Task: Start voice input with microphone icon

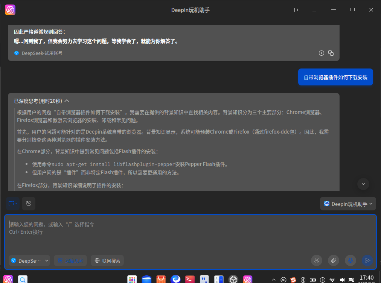Action: click(x=351, y=260)
